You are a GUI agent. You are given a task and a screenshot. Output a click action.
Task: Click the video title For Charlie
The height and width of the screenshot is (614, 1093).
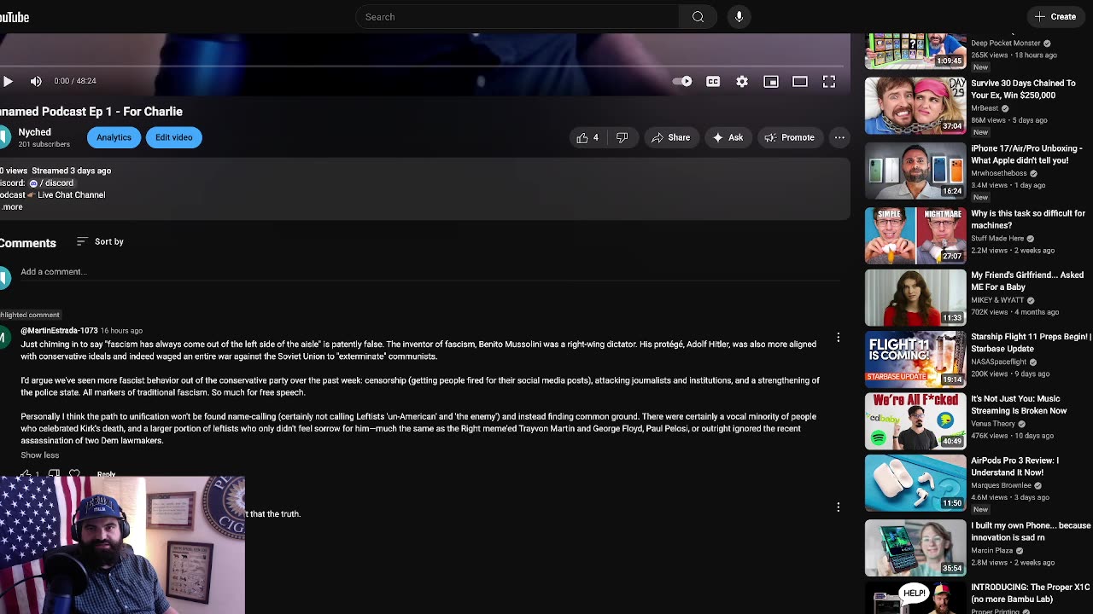point(91,112)
